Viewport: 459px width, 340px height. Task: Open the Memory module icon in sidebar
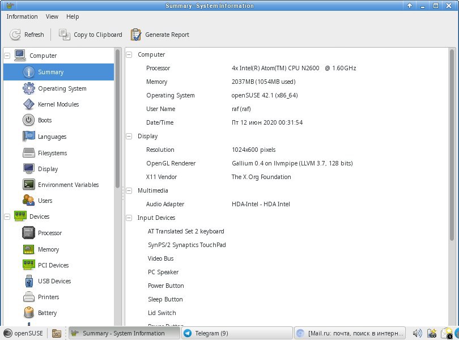coord(29,249)
